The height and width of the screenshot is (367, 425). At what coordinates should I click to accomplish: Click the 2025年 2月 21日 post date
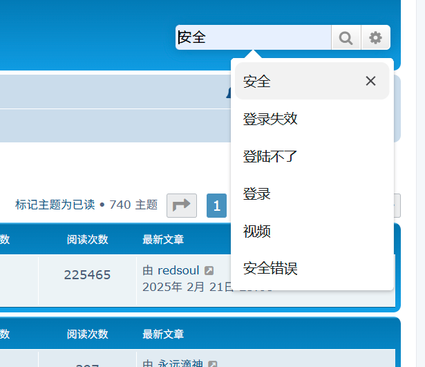[x=187, y=287]
